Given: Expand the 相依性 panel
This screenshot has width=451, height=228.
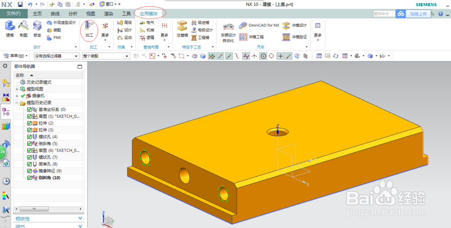Looking at the screenshot, I should (x=49, y=219).
